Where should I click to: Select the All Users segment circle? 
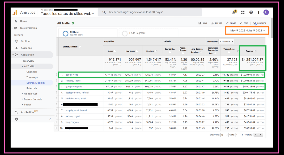pyautogui.click(x=66, y=33)
